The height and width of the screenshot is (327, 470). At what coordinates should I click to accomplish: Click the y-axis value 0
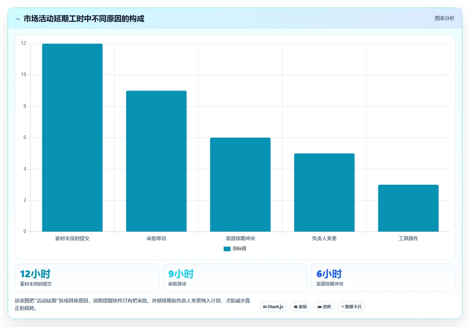(25, 232)
